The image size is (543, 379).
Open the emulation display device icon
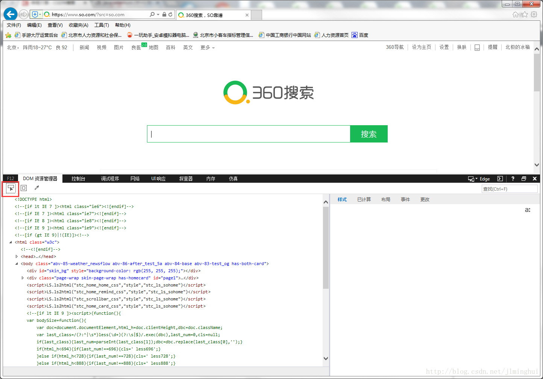click(471, 179)
